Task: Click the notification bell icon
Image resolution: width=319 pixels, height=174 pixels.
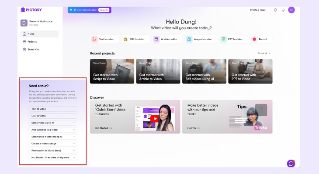Action: coord(275,10)
